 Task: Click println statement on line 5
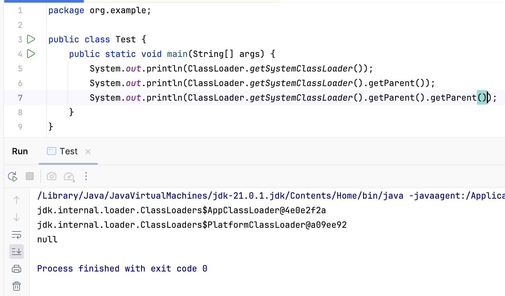point(231,69)
